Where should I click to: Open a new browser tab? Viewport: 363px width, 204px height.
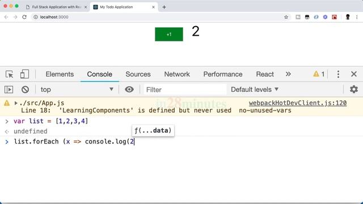tap(164, 7)
